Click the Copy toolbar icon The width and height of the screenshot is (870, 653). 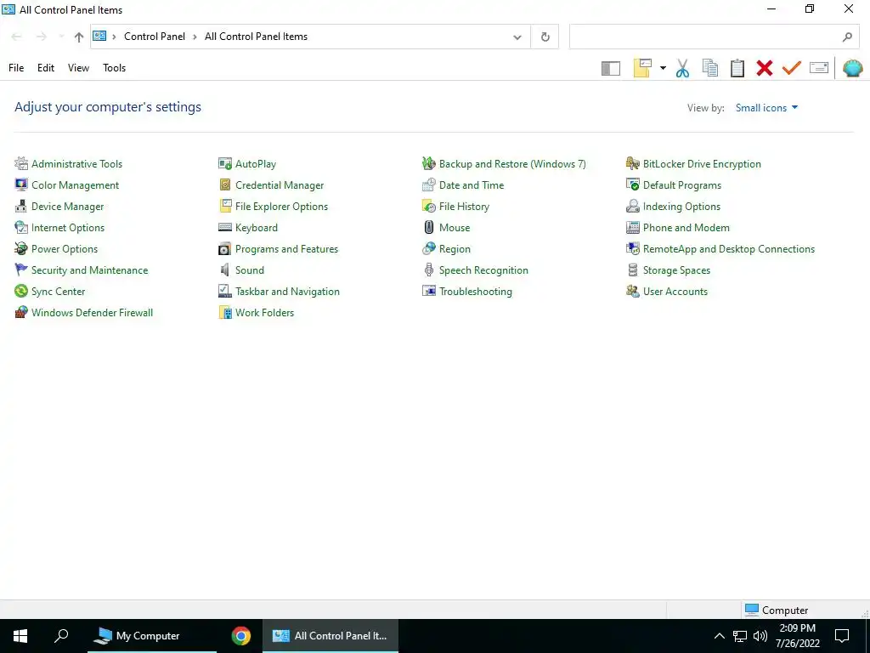(x=709, y=68)
